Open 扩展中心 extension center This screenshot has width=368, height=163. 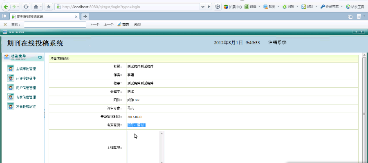(233, 7)
